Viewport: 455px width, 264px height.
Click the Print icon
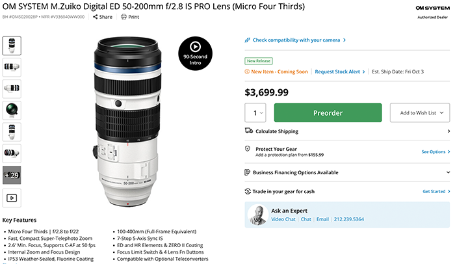123,16
